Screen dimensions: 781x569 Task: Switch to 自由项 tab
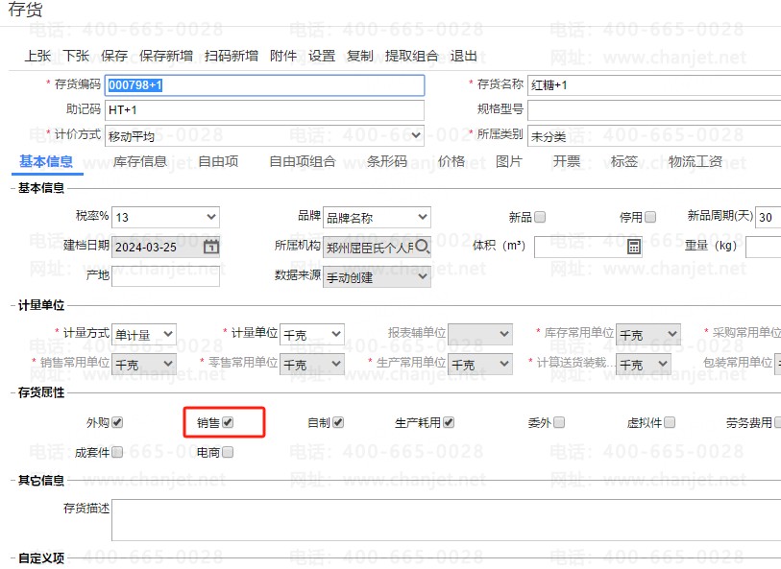tap(218, 161)
